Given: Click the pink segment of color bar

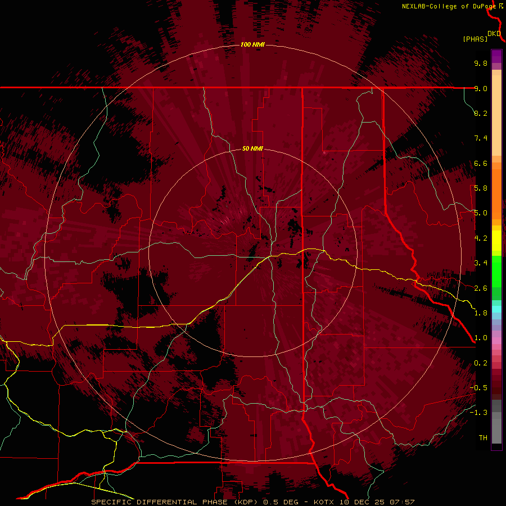Looking at the screenshot, I should 496,341.
